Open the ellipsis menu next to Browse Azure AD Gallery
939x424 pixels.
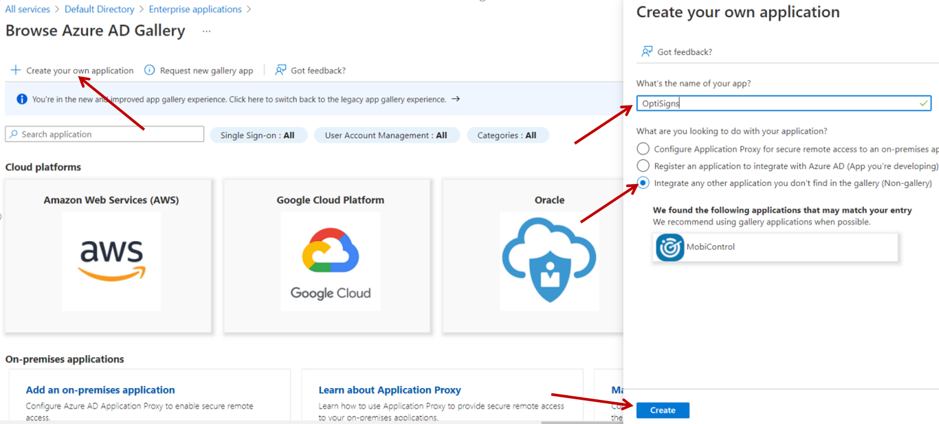pos(207,31)
